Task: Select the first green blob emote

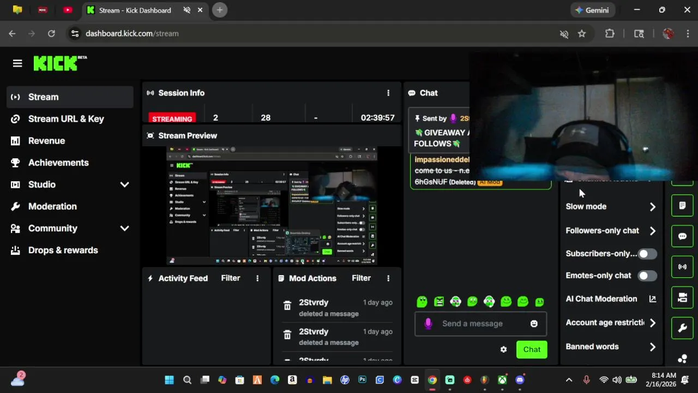Action: [422, 301]
